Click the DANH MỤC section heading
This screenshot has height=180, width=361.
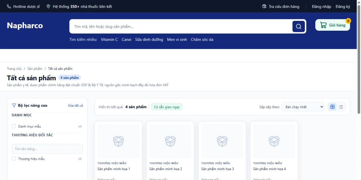22,115
